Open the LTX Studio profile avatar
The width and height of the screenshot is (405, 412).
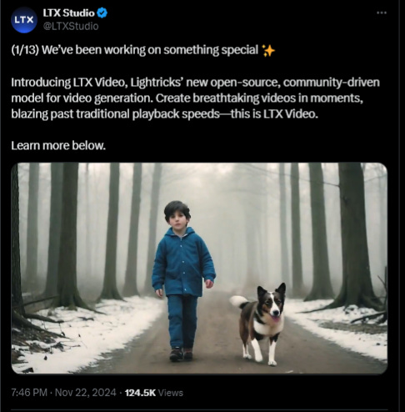pyautogui.click(x=24, y=20)
